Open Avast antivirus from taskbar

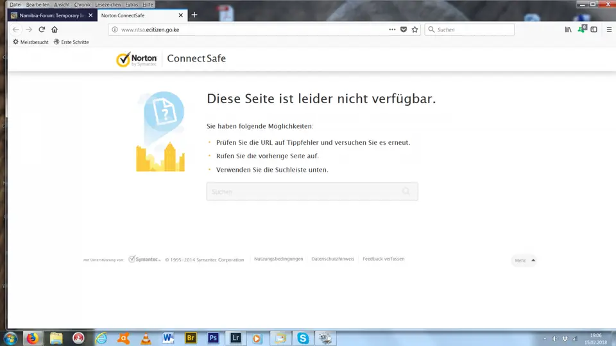(123, 338)
